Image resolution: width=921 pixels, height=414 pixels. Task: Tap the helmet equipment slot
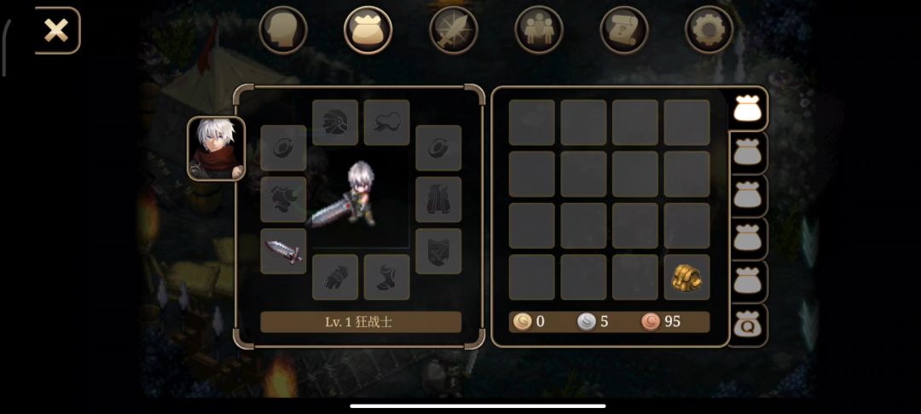click(x=335, y=122)
